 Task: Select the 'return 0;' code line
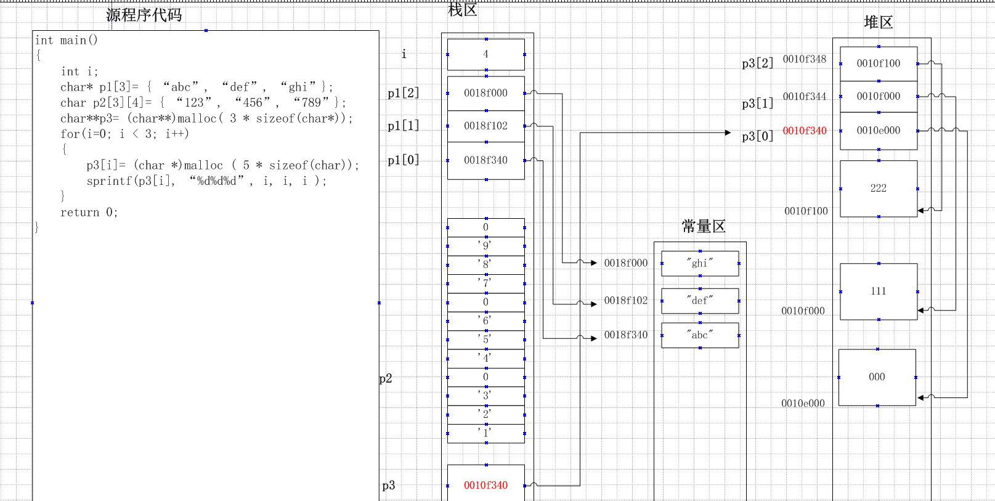89,212
